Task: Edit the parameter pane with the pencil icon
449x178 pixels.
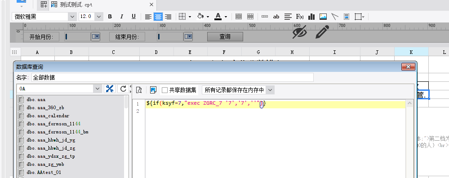Action: [x=322, y=32]
